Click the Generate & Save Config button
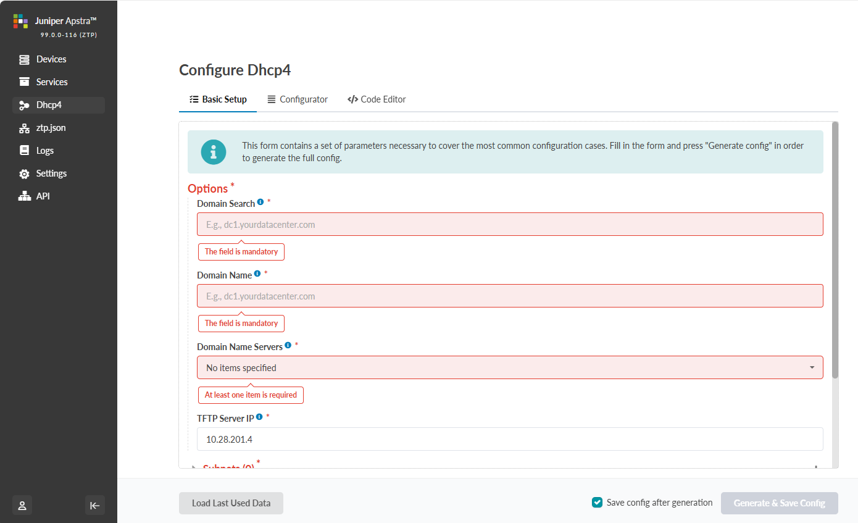Viewport: 858px width, 523px height. pos(779,503)
